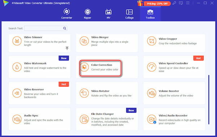Click the Video Rotator icon
Viewport: 217px width, 137px height.
(84, 93)
